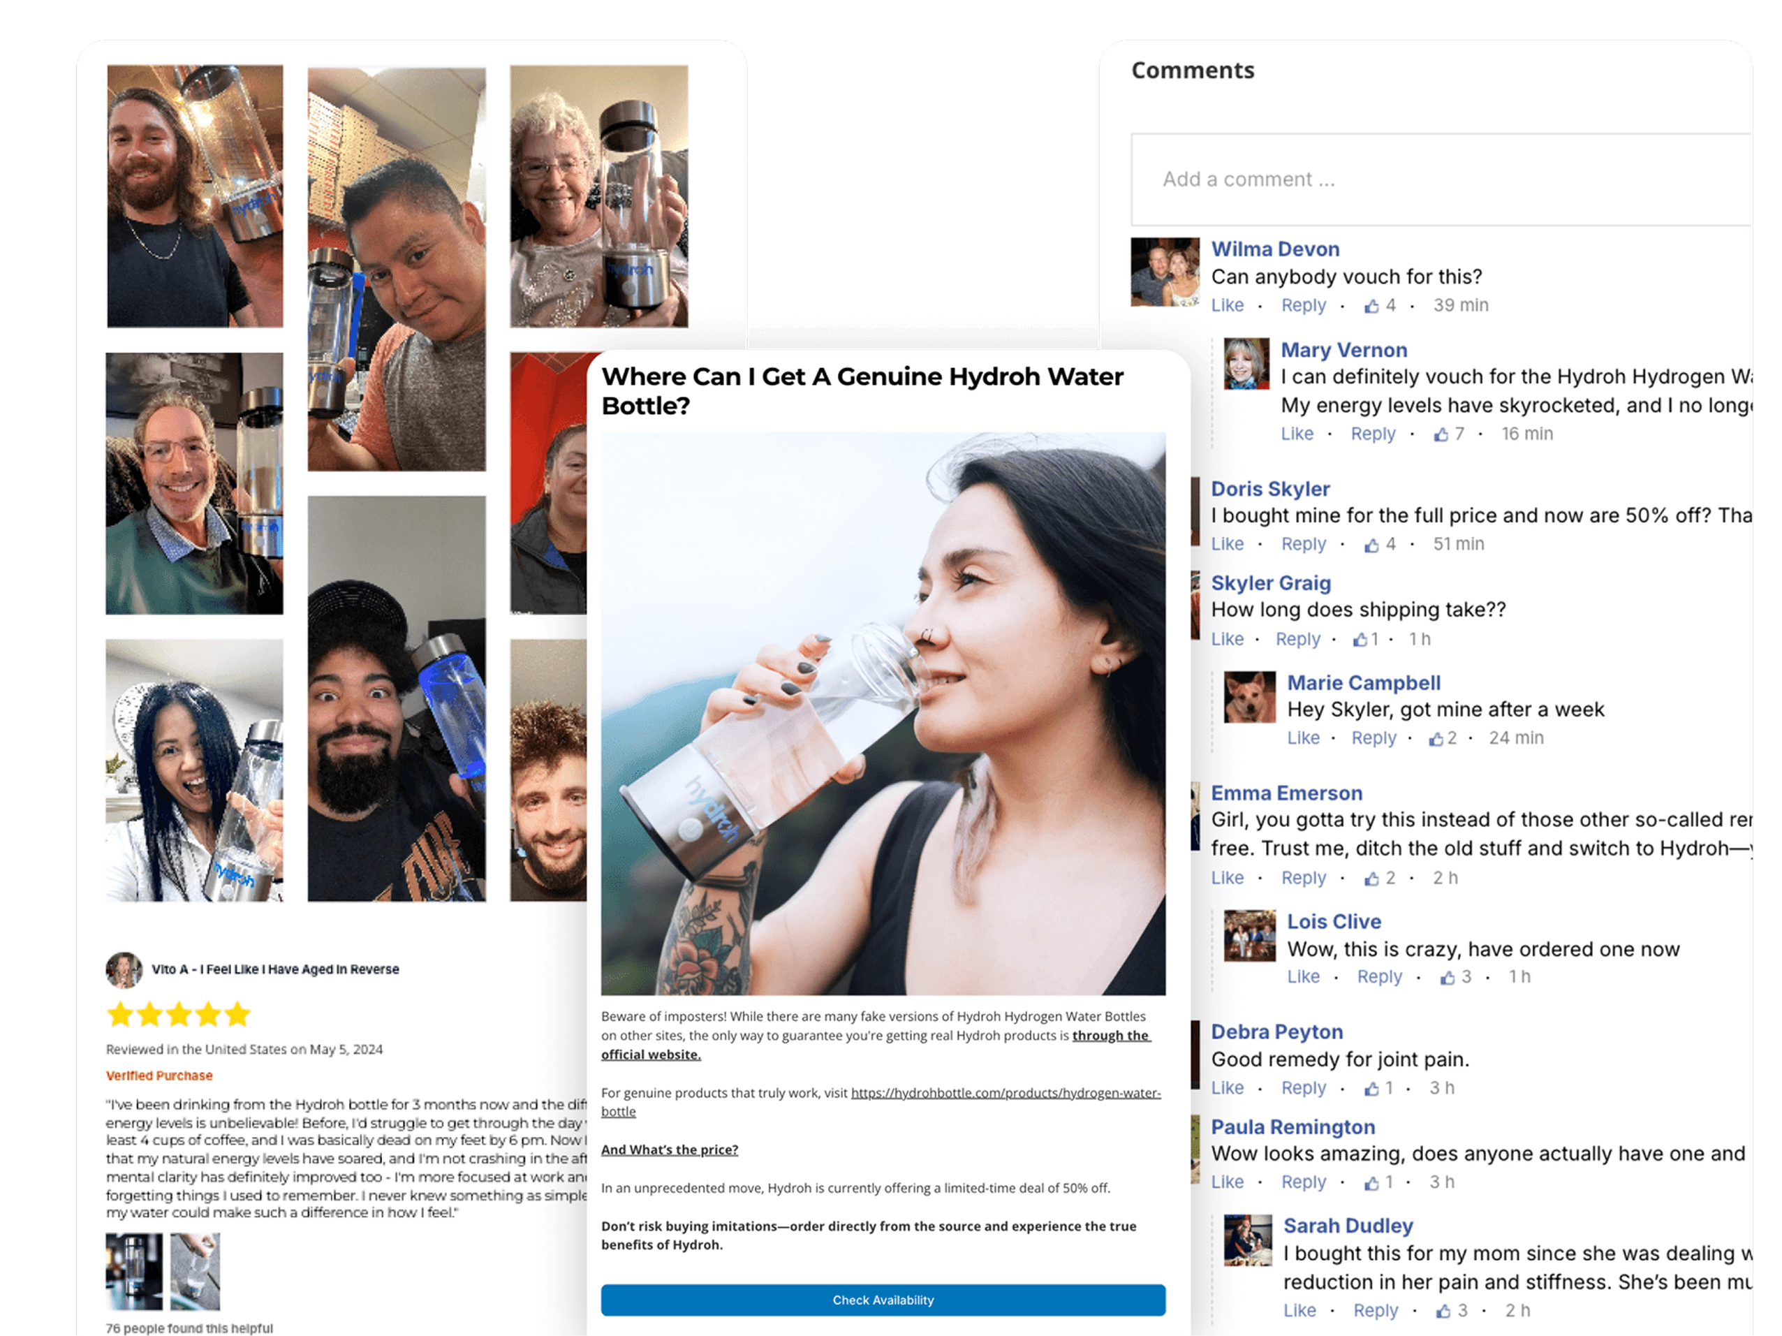Open Paula Remington's name link

click(1293, 1127)
